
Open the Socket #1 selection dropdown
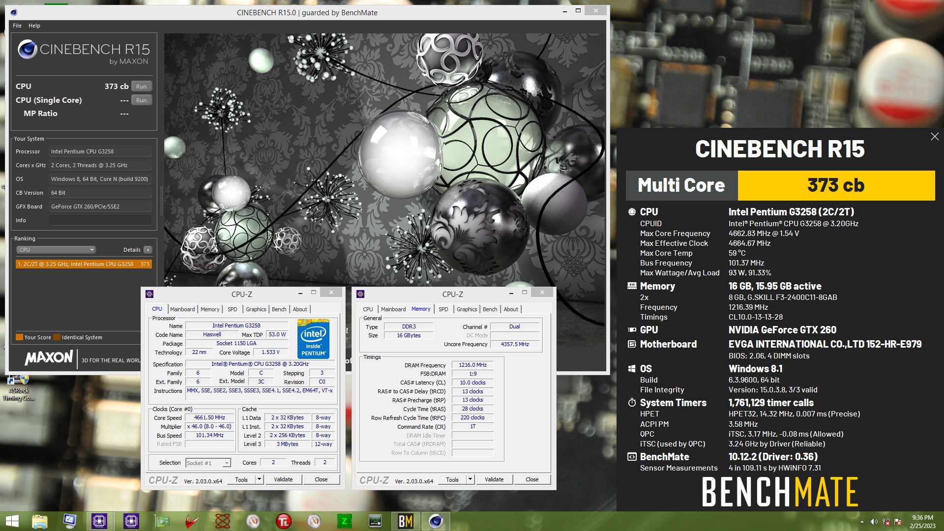click(x=208, y=463)
